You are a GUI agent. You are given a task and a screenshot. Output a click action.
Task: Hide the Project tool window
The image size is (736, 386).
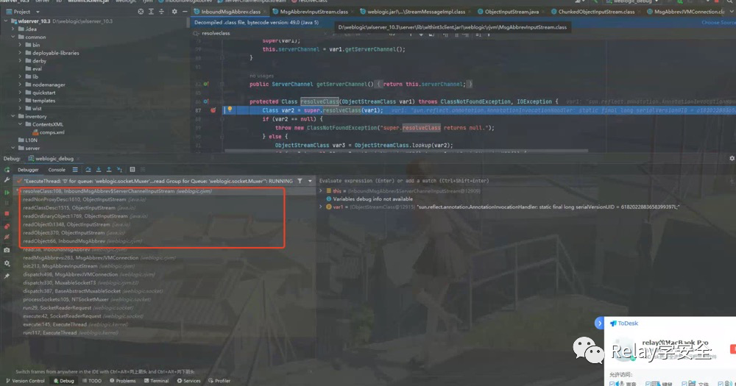tap(185, 12)
